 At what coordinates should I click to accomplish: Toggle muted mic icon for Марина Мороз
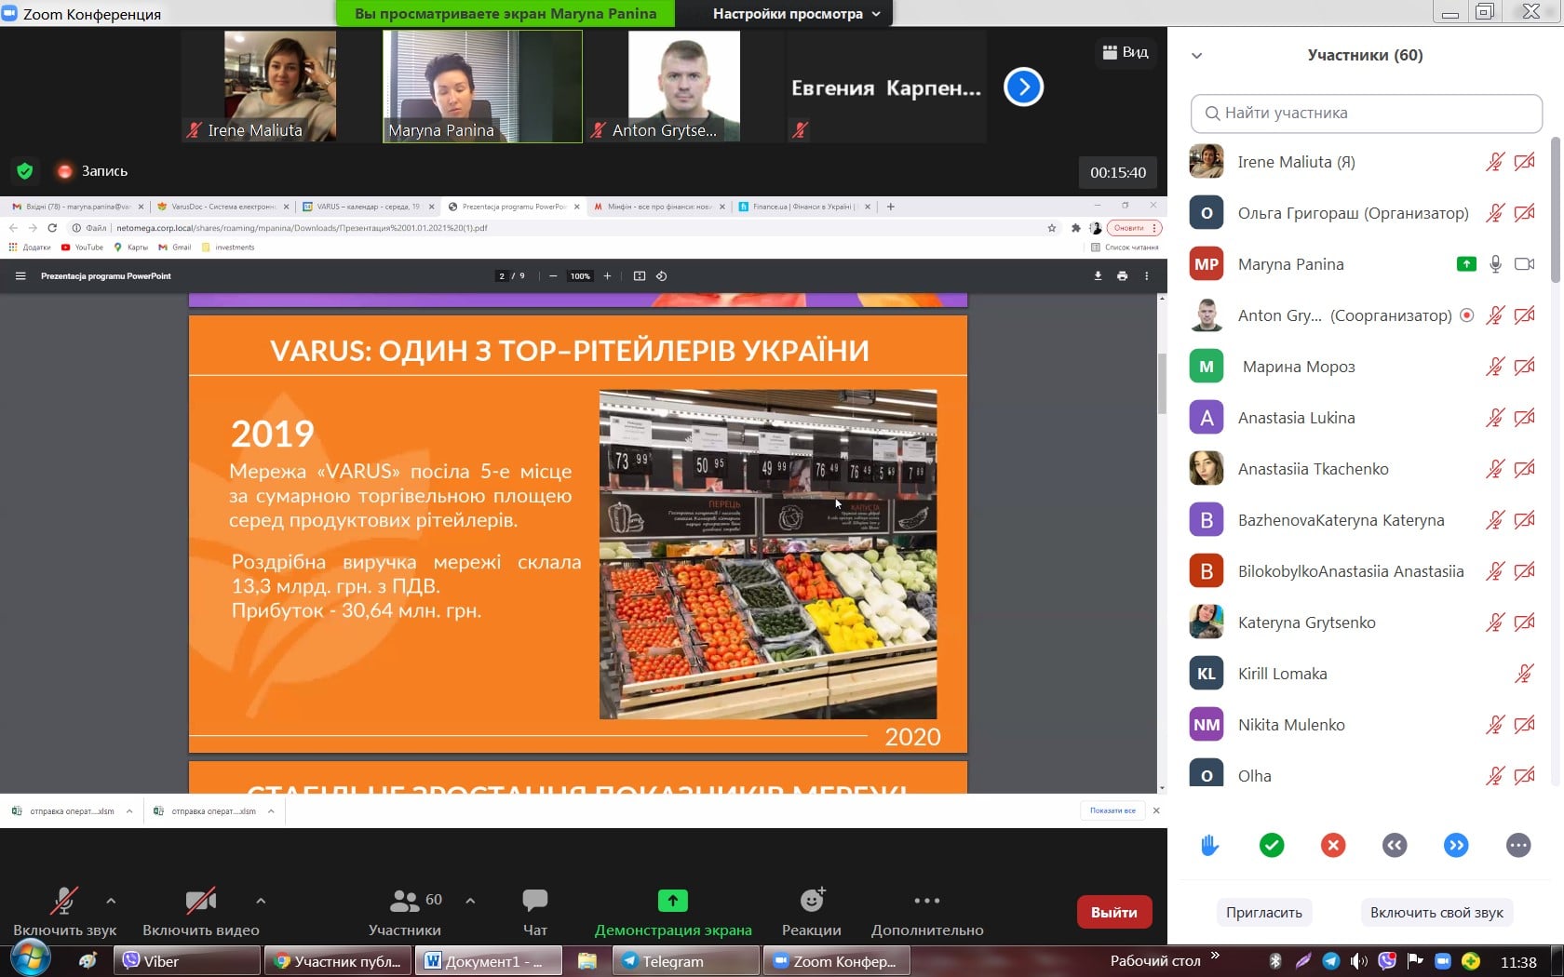pos(1495,367)
